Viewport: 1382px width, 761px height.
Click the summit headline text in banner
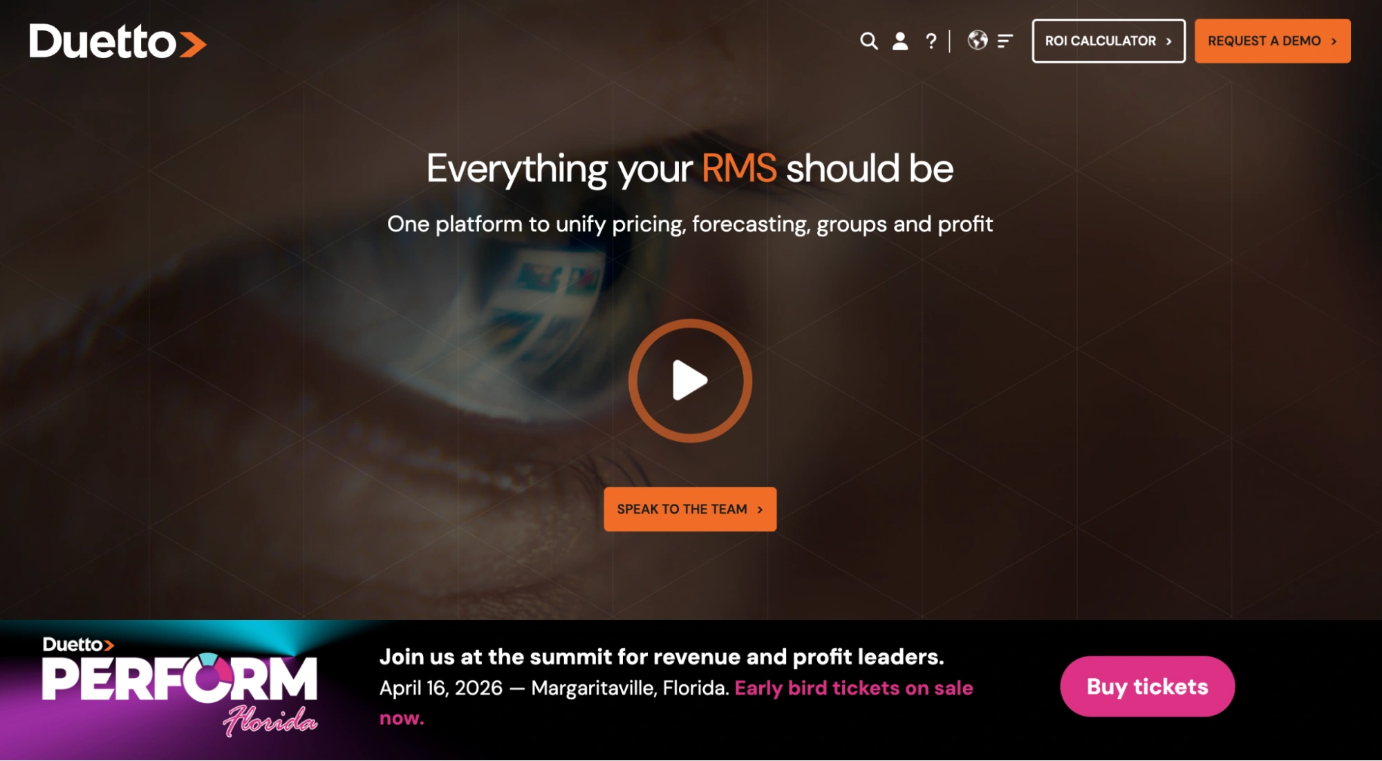[x=662, y=657]
